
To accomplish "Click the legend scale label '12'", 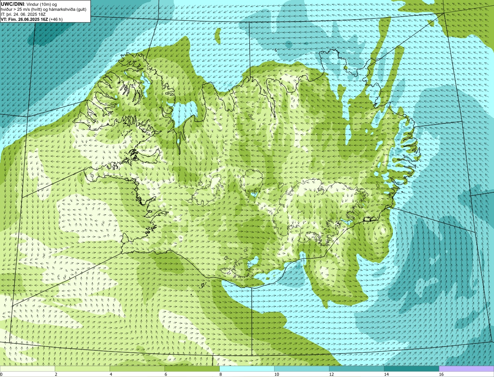I will point(332,374).
